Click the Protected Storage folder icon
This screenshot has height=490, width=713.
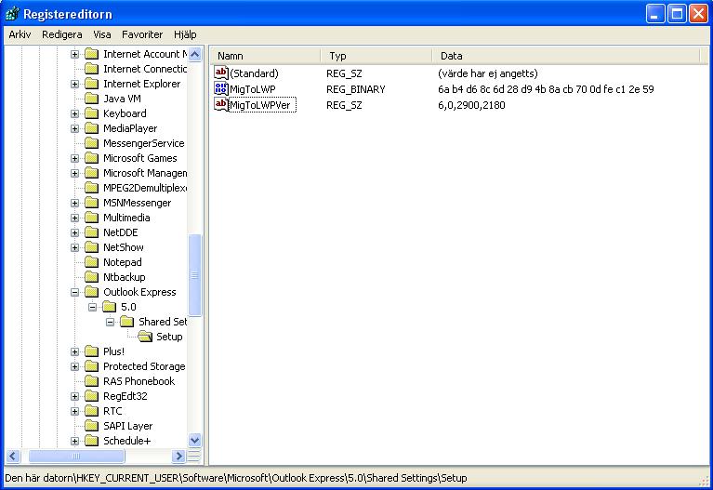(x=91, y=366)
